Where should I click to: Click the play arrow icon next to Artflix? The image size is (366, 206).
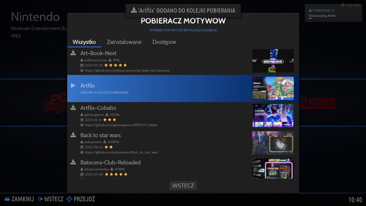73,85
